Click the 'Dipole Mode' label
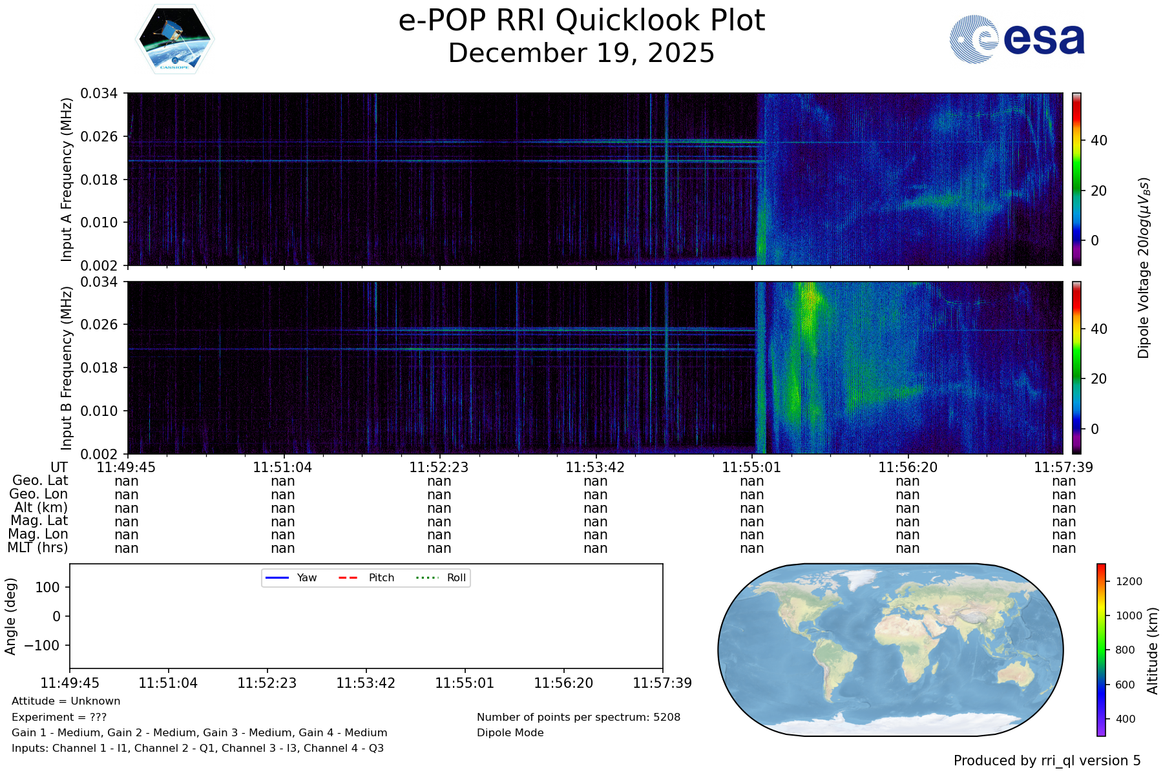 [x=510, y=733]
